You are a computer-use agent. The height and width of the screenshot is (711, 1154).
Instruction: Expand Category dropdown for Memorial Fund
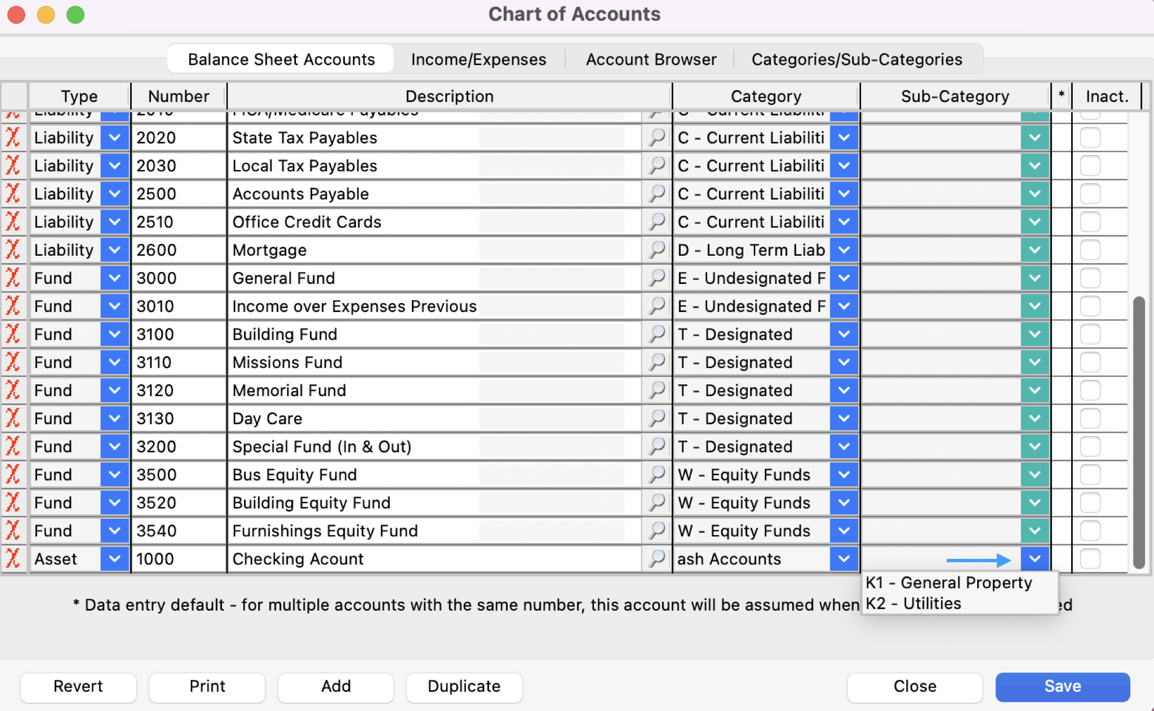pos(844,390)
